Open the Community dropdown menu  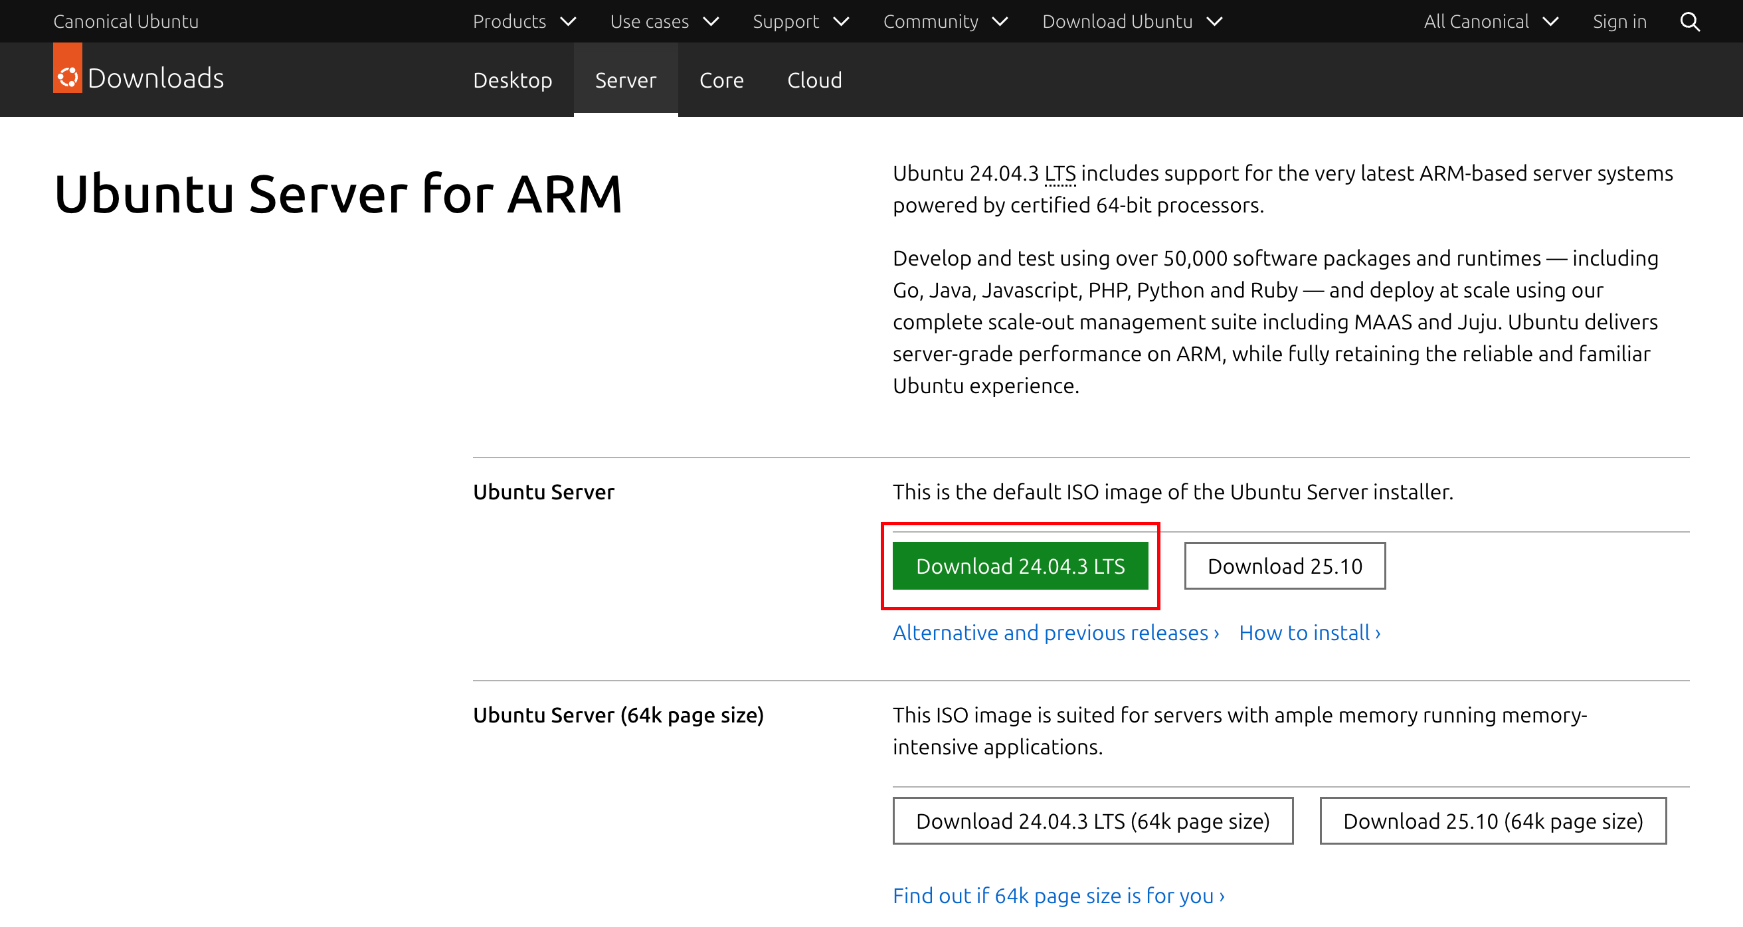[x=945, y=22]
